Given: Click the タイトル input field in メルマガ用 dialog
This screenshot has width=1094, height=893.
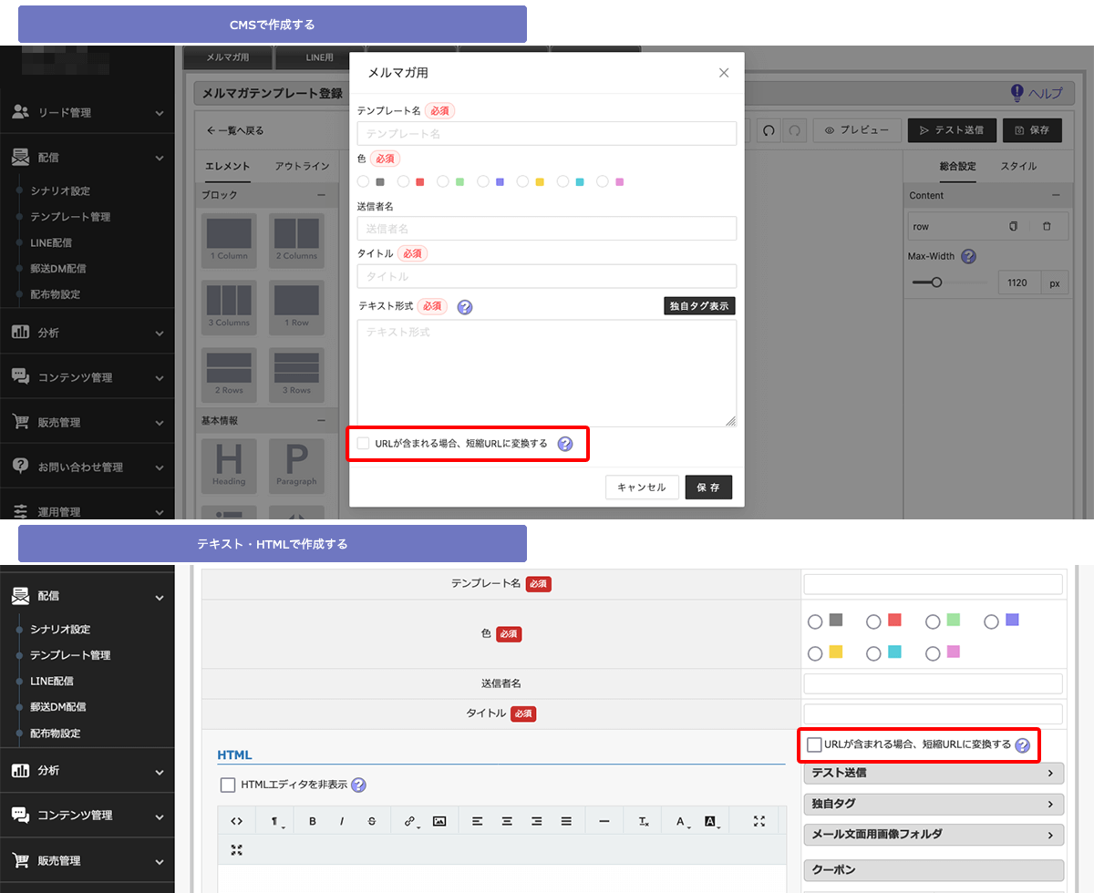Looking at the screenshot, I should click(547, 276).
